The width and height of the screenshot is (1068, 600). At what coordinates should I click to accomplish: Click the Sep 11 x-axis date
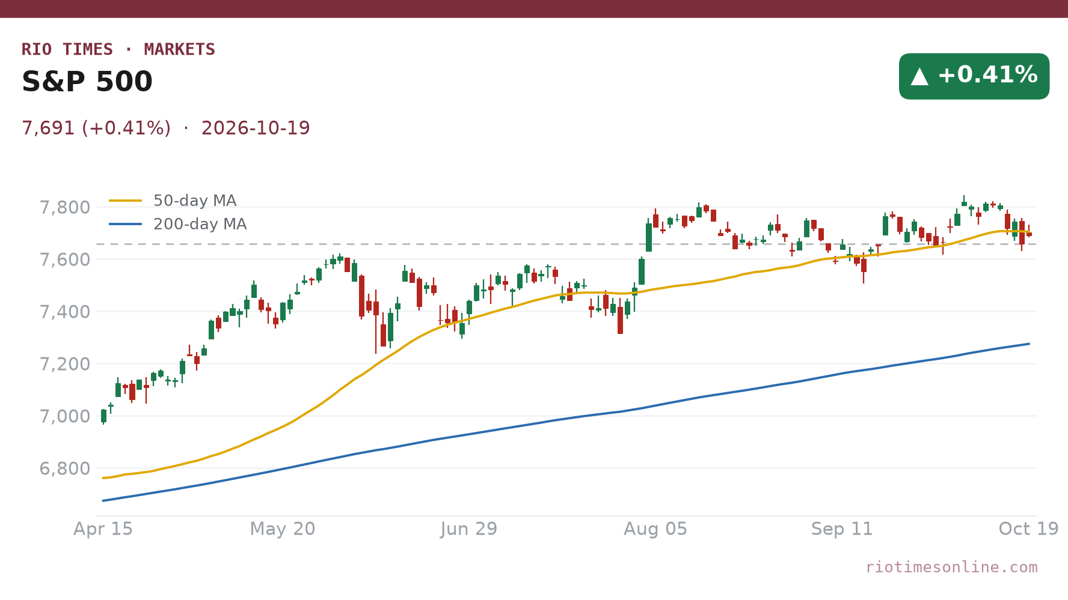coord(842,529)
